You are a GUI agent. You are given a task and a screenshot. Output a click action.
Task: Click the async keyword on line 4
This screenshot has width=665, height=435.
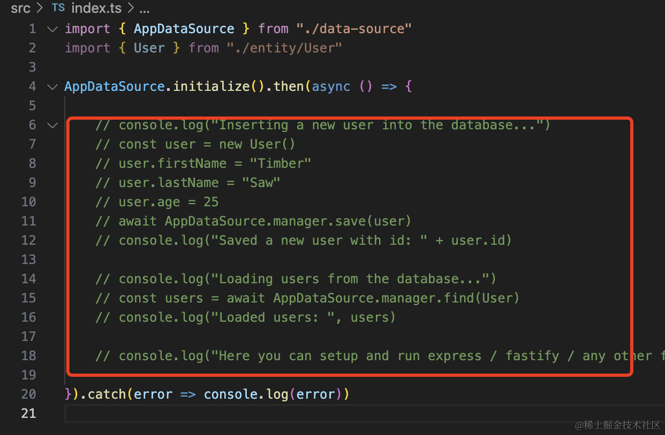point(331,87)
